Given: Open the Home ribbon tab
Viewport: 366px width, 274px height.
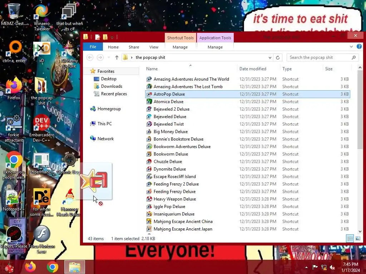Looking at the screenshot, I should (x=113, y=47).
